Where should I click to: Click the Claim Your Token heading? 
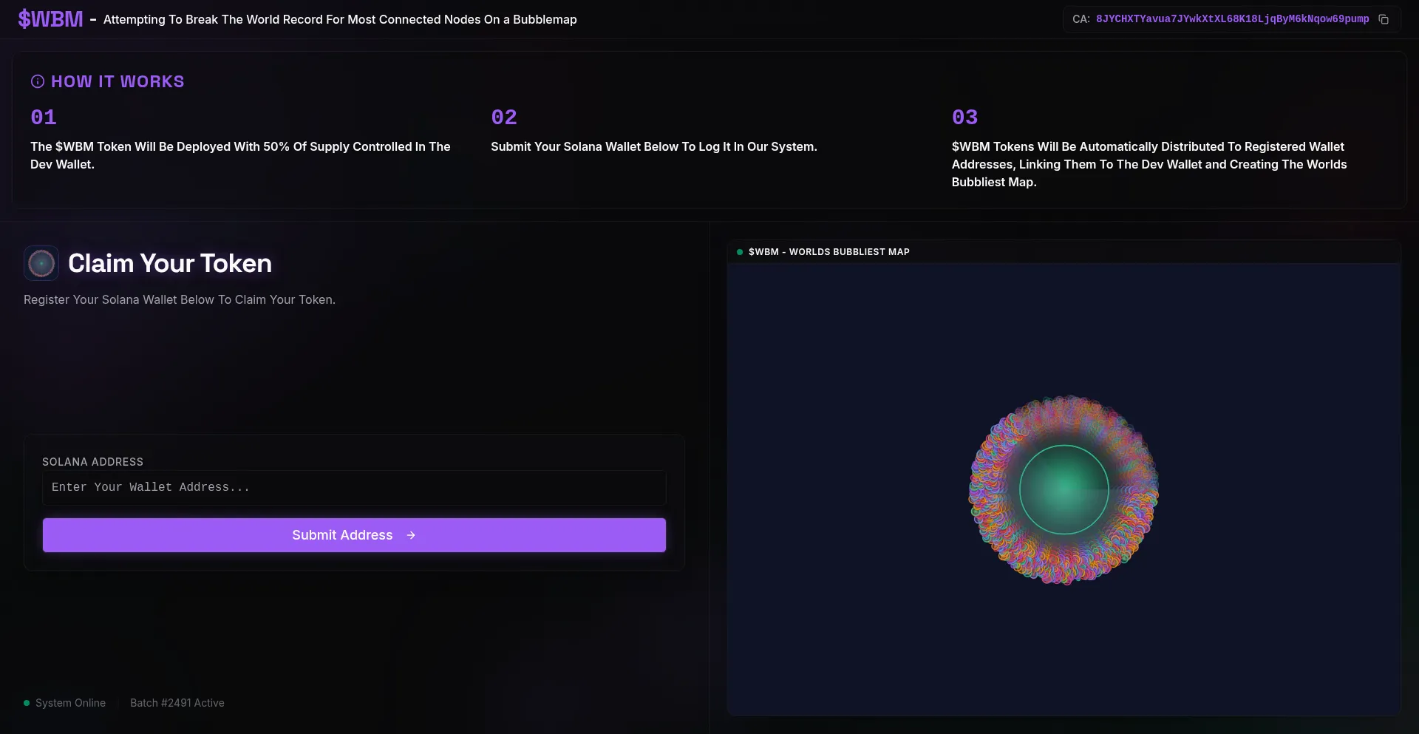click(170, 263)
